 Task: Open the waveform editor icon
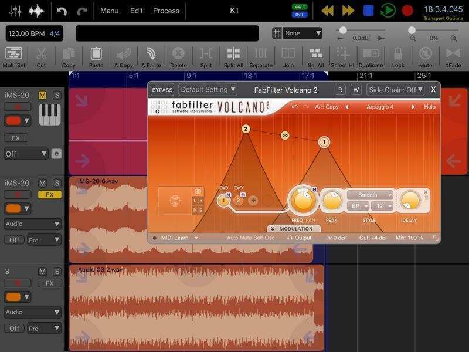click(x=37, y=11)
